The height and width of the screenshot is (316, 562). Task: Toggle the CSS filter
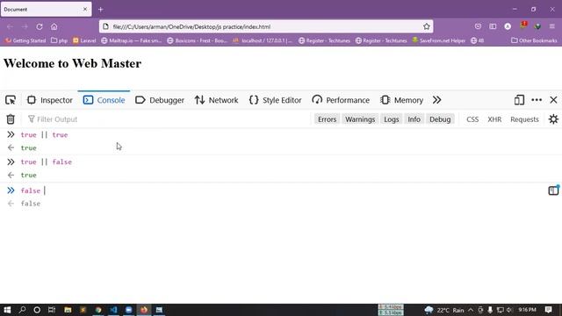(472, 119)
